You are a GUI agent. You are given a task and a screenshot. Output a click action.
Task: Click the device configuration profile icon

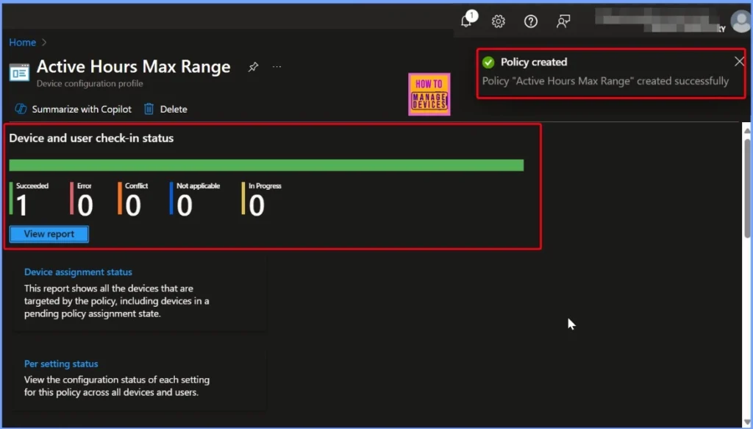tap(19, 73)
